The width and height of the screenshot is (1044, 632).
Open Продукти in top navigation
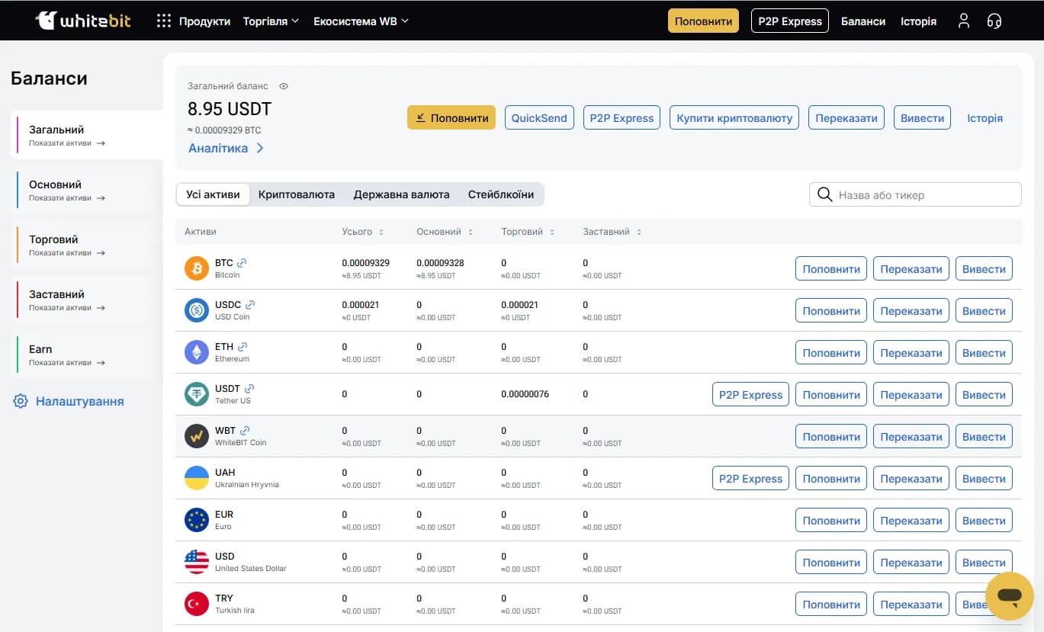[x=204, y=21]
